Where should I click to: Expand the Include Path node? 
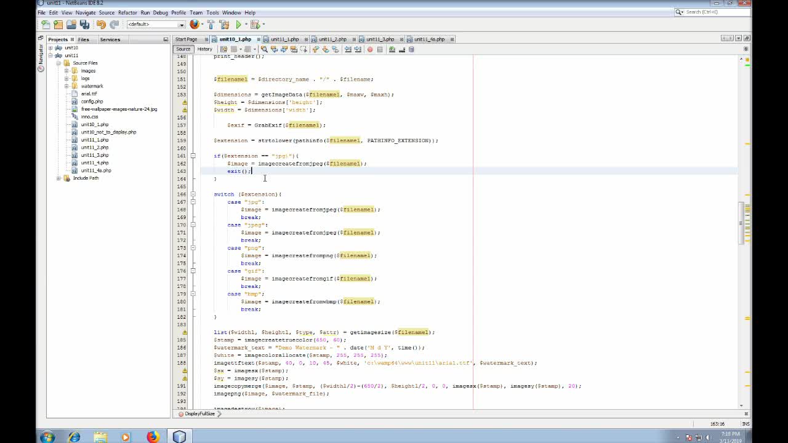[x=58, y=178]
